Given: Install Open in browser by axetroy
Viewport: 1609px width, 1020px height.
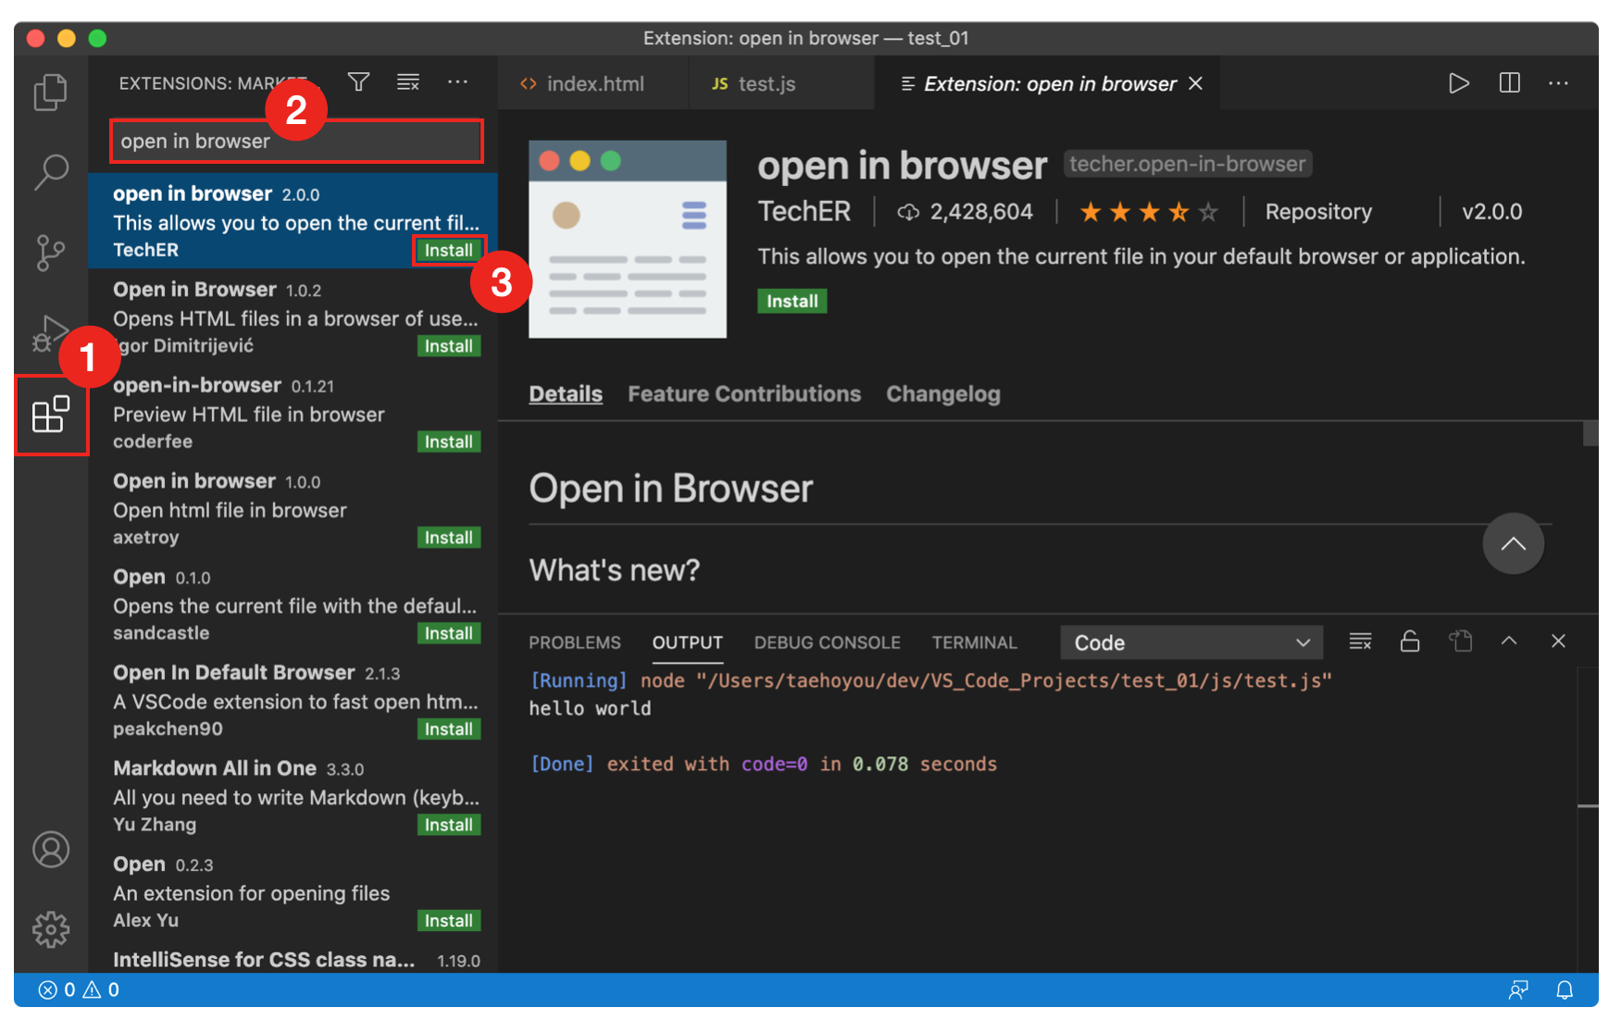Looking at the screenshot, I should click(449, 538).
